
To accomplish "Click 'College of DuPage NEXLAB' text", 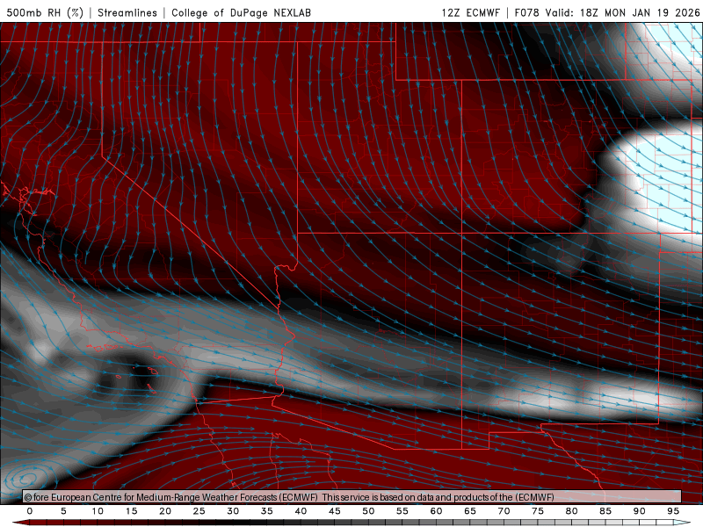I will [241, 12].
